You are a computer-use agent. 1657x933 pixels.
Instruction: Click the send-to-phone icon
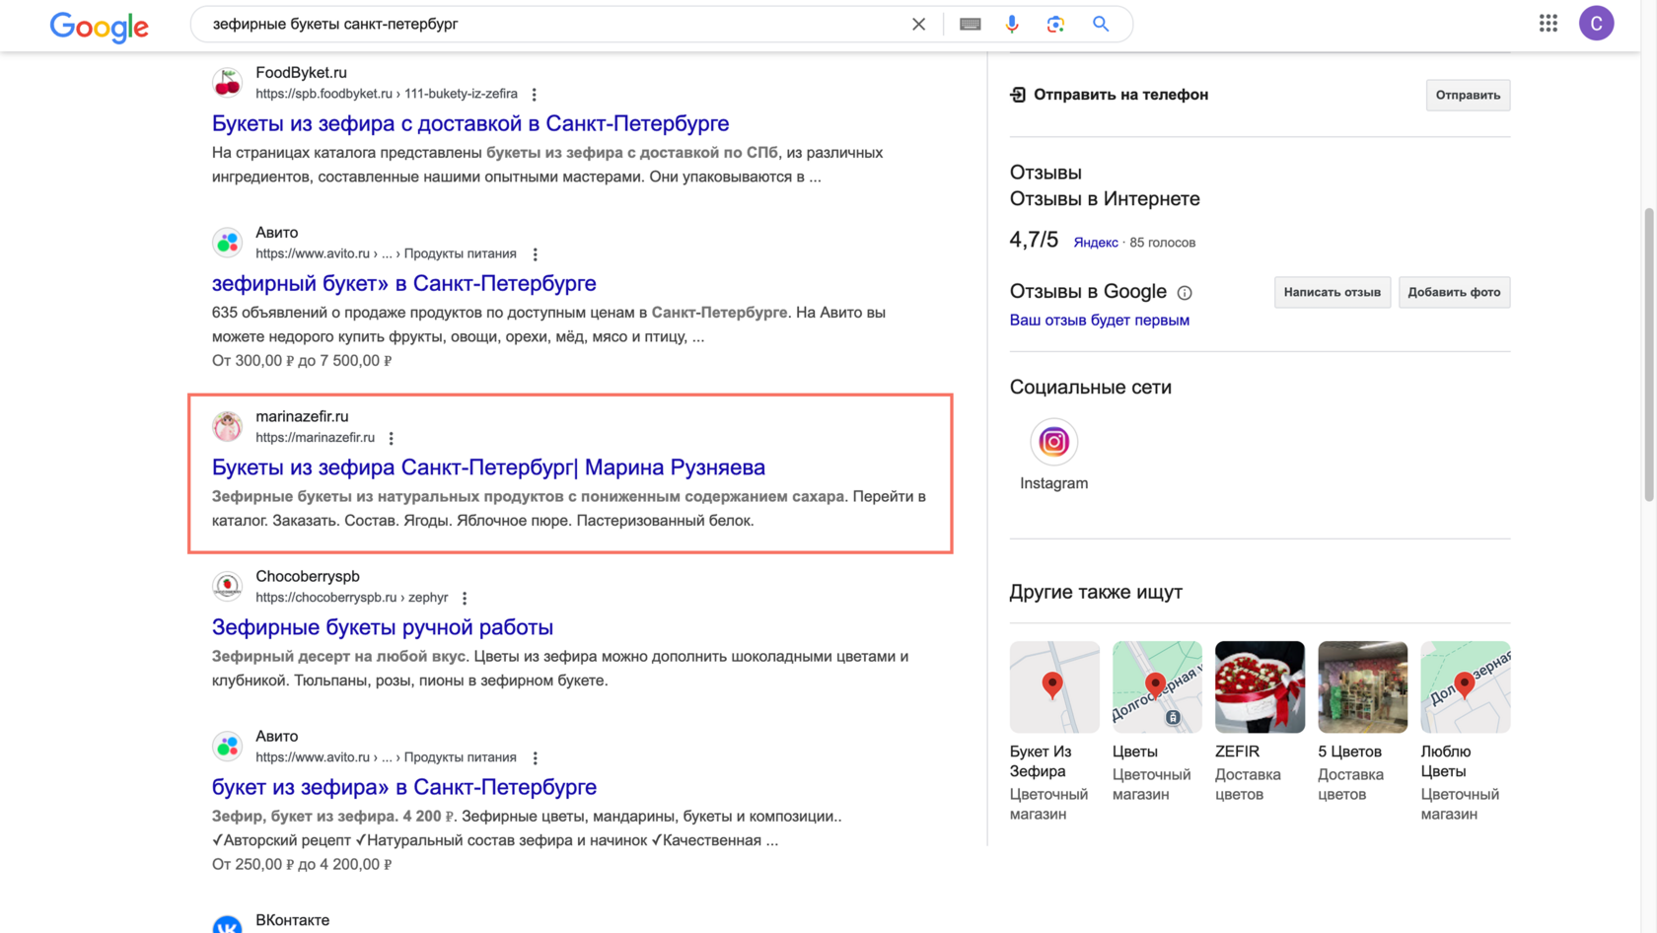(x=1018, y=95)
